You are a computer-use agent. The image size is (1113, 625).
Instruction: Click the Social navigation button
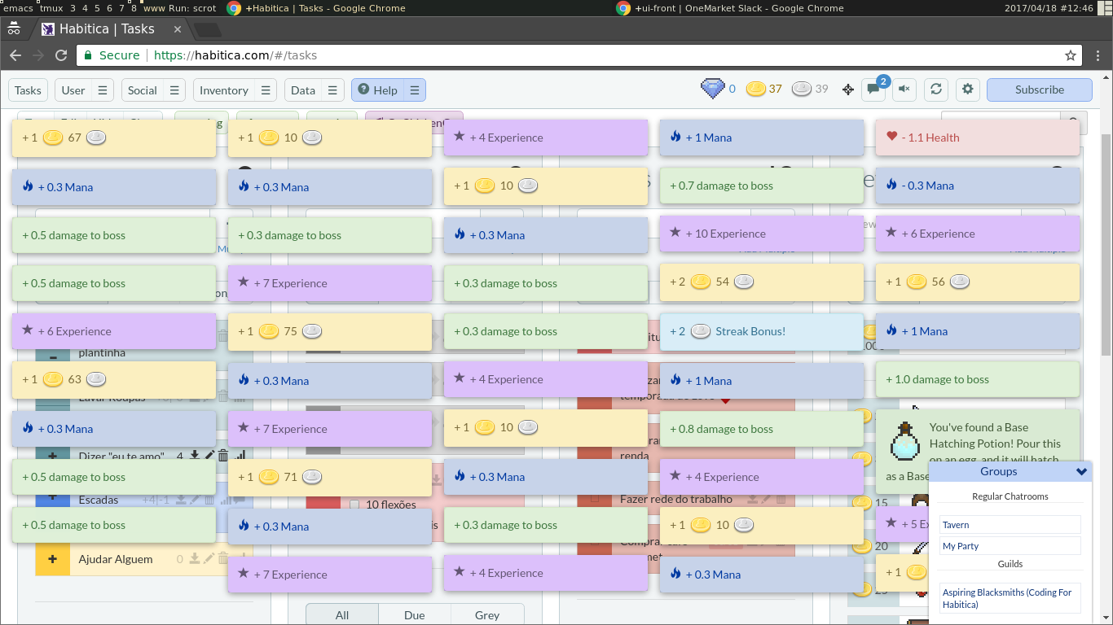(143, 90)
